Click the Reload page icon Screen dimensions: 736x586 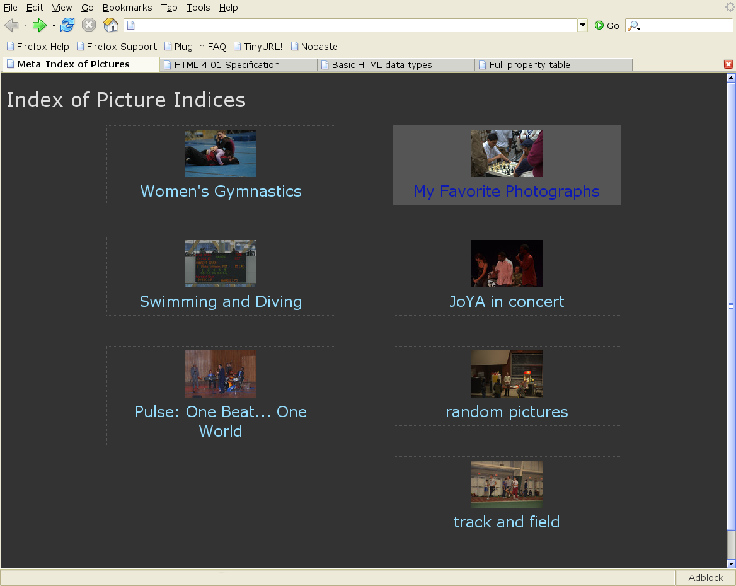point(67,25)
